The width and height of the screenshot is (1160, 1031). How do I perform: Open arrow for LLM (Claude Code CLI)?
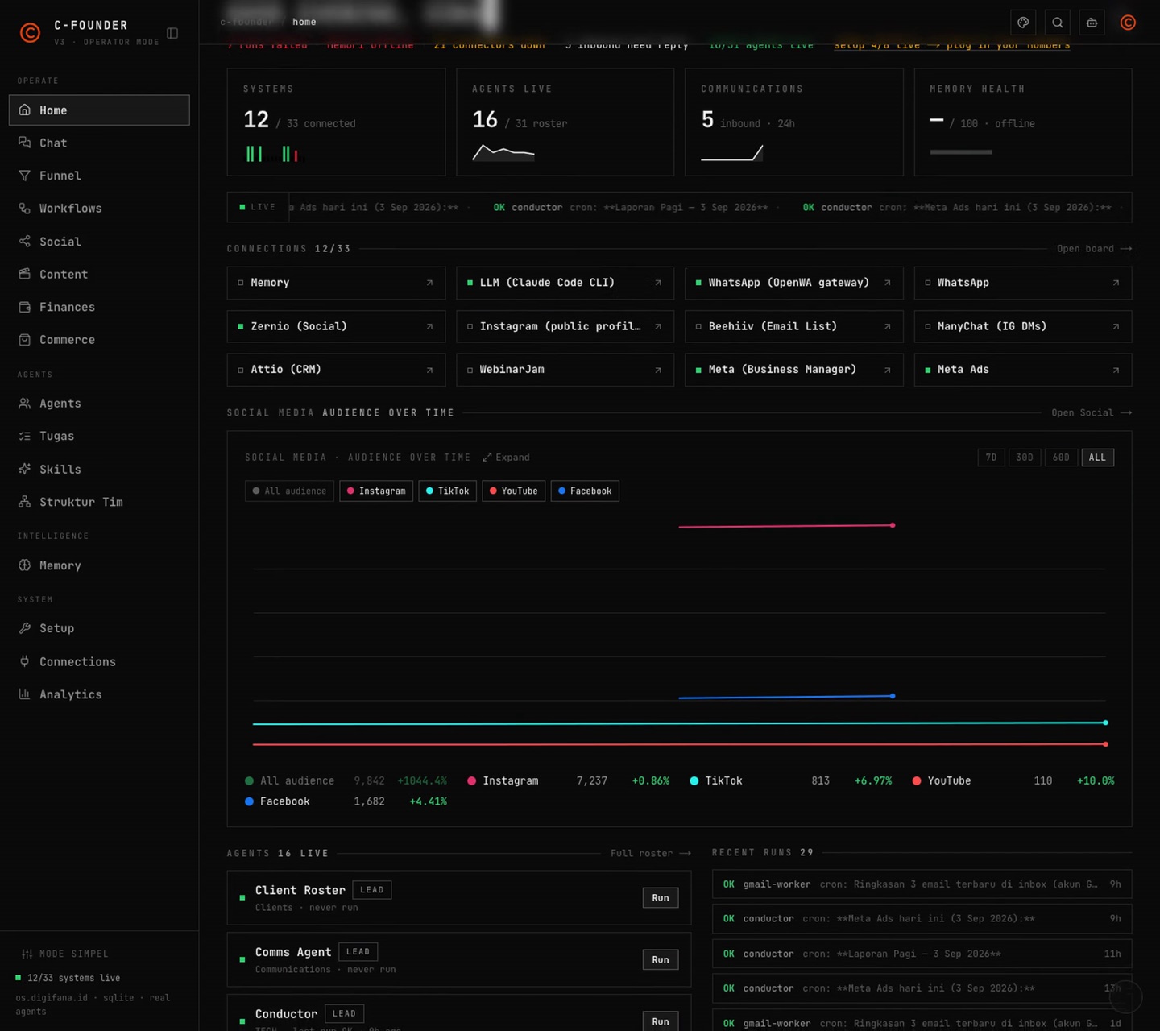658,283
